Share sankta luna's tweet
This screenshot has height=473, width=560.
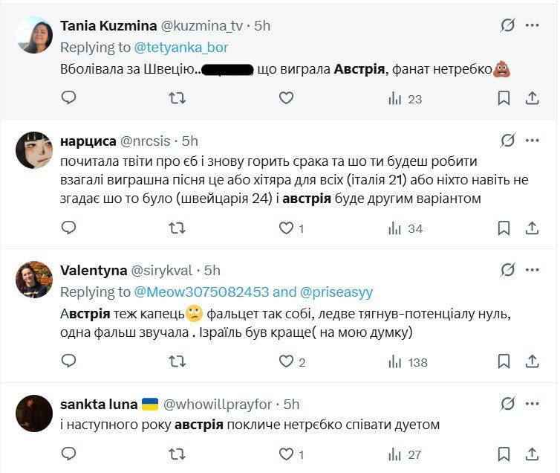tap(532, 454)
